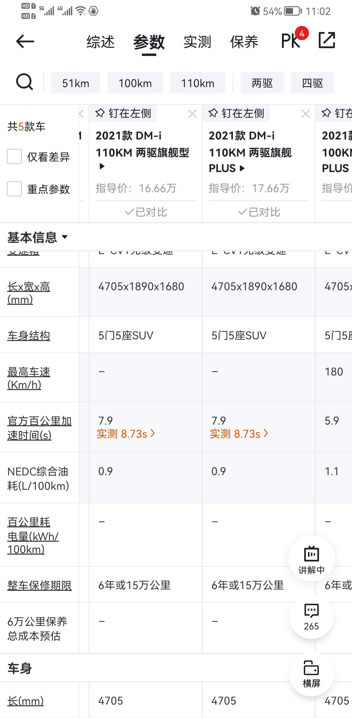This screenshot has height=718, width=352.
Task: Check the 仅看差异 checkbox
Action: coord(14,156)
